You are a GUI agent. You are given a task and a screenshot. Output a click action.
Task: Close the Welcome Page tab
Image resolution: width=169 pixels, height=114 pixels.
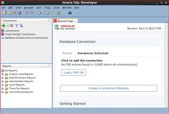click(x=76, y=21)
